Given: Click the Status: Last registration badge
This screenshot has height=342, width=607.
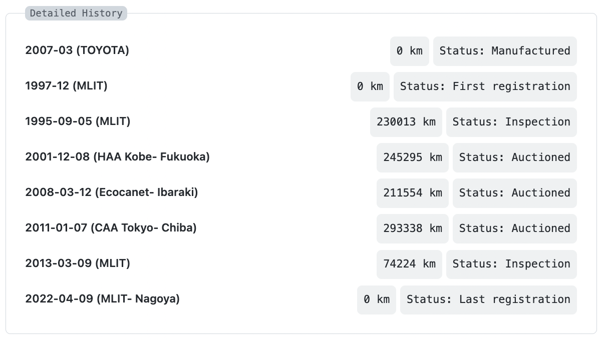Looking at the screenshot, I should click(488, 299).
